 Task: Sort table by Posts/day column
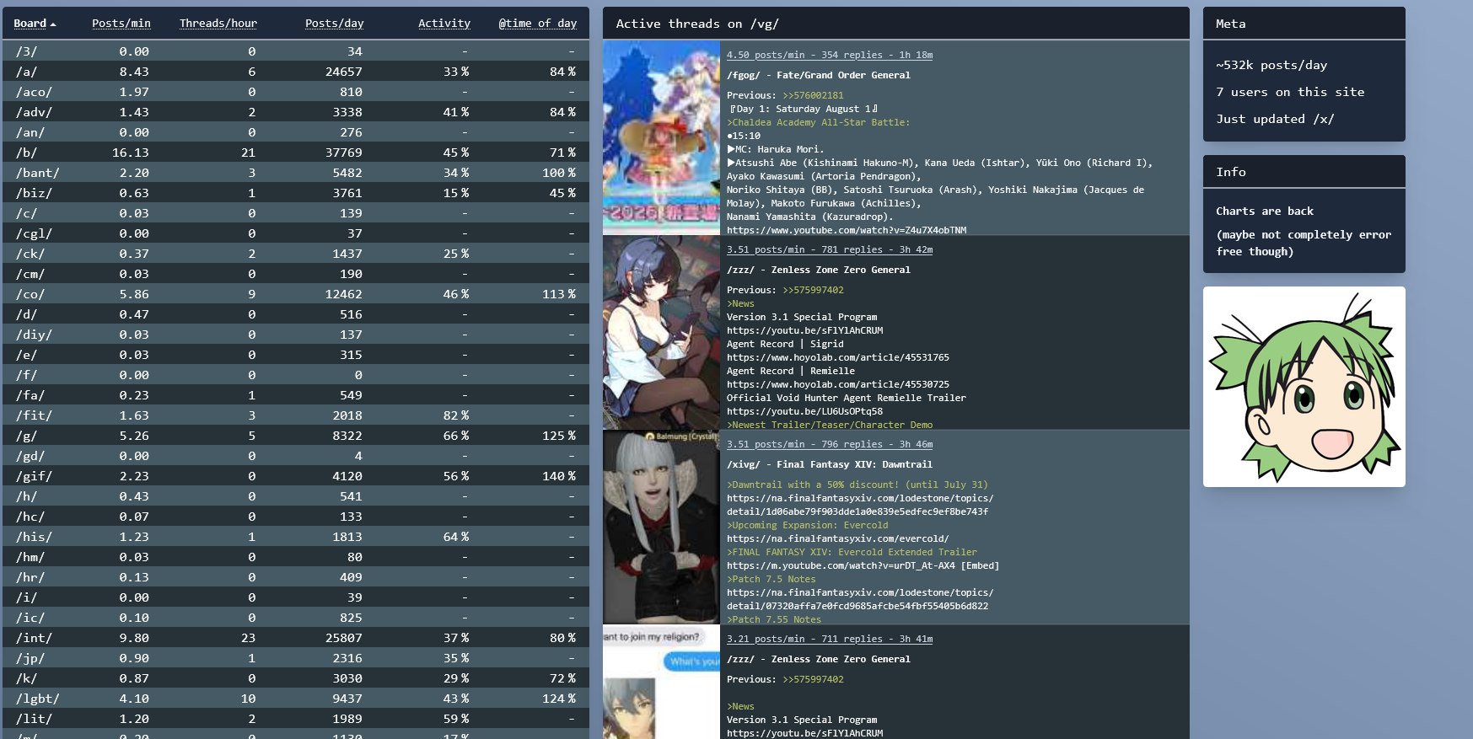coord(335,24)
